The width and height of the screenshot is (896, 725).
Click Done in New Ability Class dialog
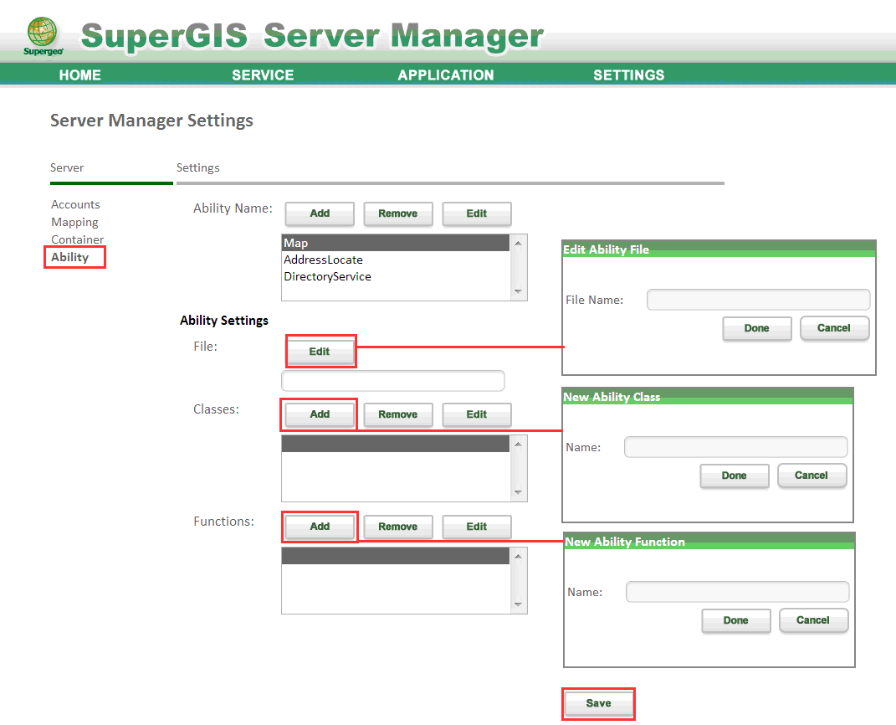[735, 476]
